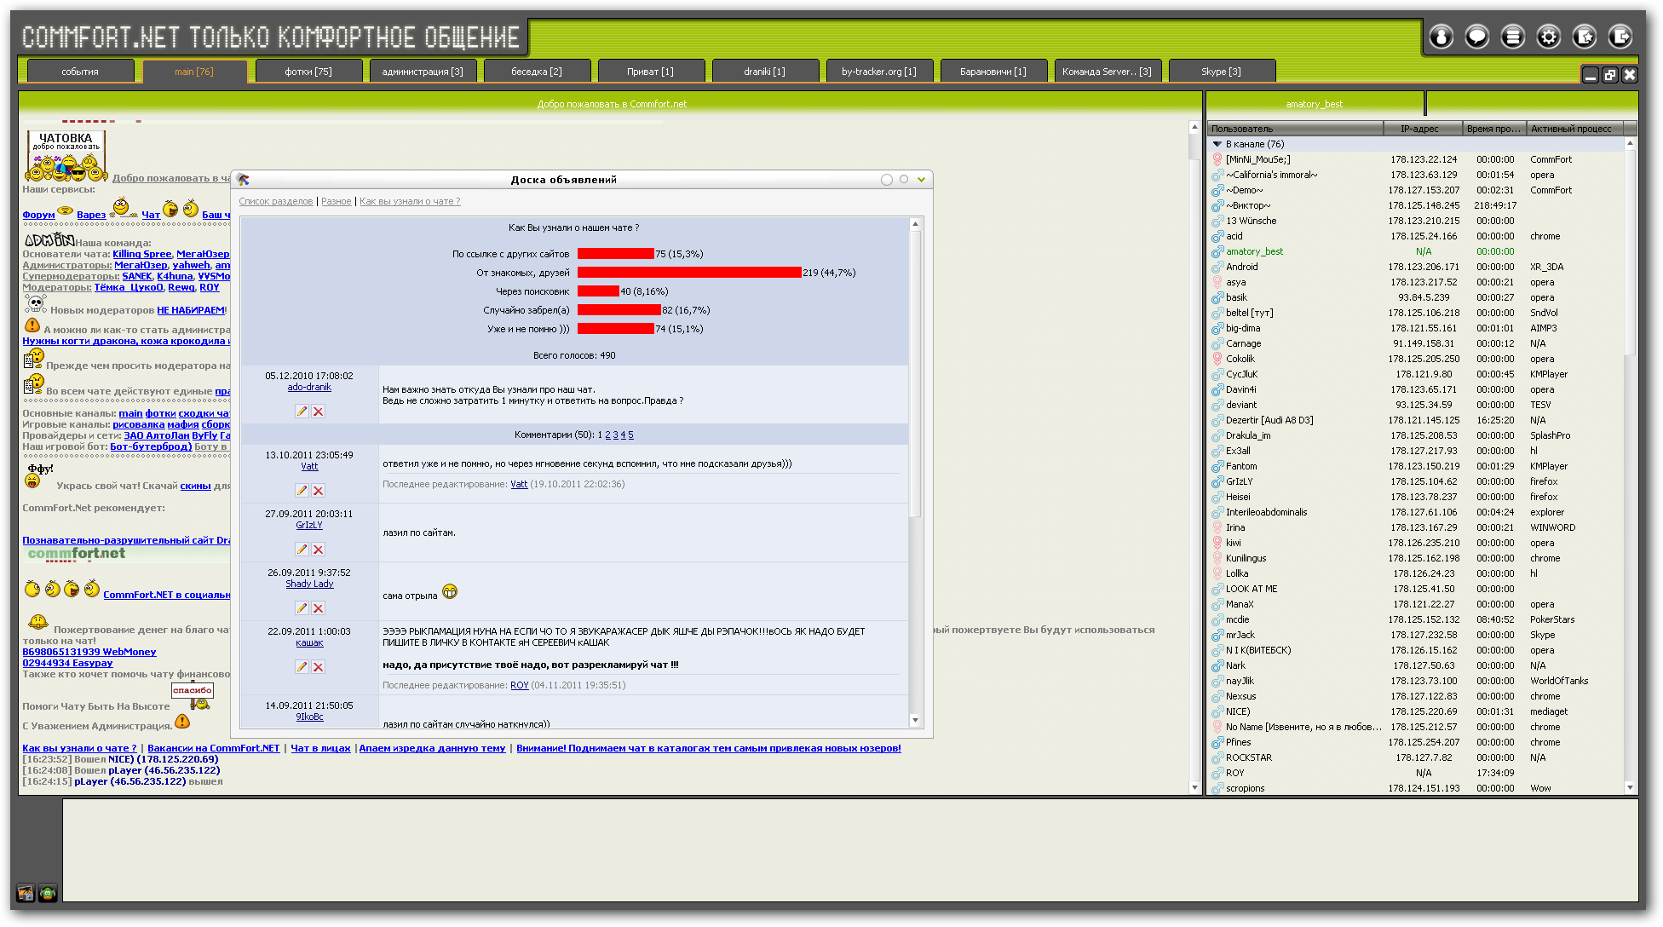Click the user list scroll-down arrow
This screenshot has width=1663, height=927.
[1630, 787]
